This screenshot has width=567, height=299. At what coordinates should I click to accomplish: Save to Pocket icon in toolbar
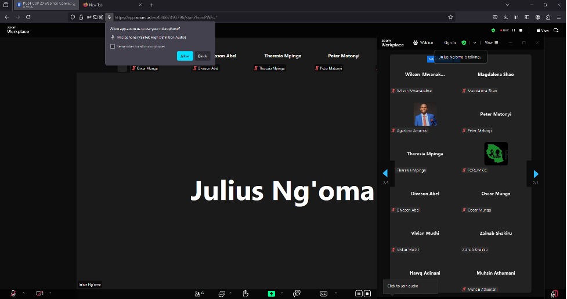tap(495, 17)
